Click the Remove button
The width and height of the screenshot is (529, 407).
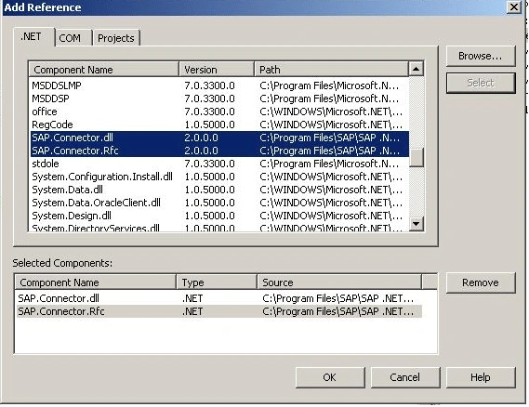(481, 282)
